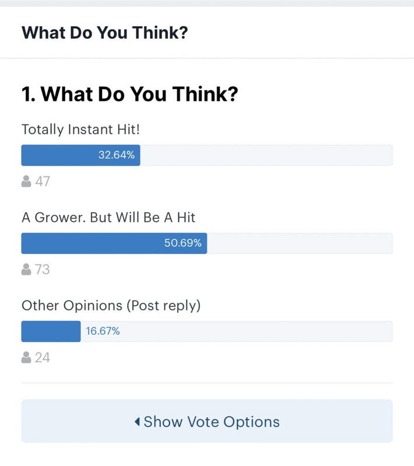Select the Other Opinions (Post reply) label

pos(111,306)
